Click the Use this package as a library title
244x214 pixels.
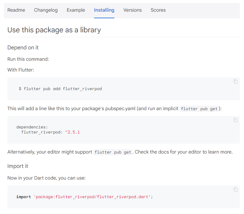click(54, 30)
